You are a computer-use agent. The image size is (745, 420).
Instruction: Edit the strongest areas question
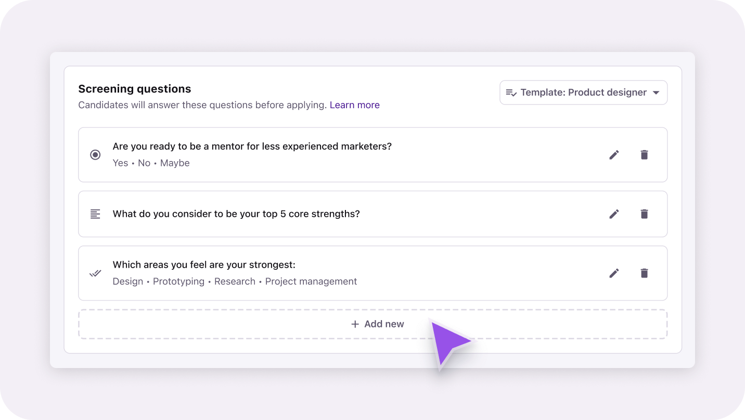pyautogui.click(x=614, y=273)
